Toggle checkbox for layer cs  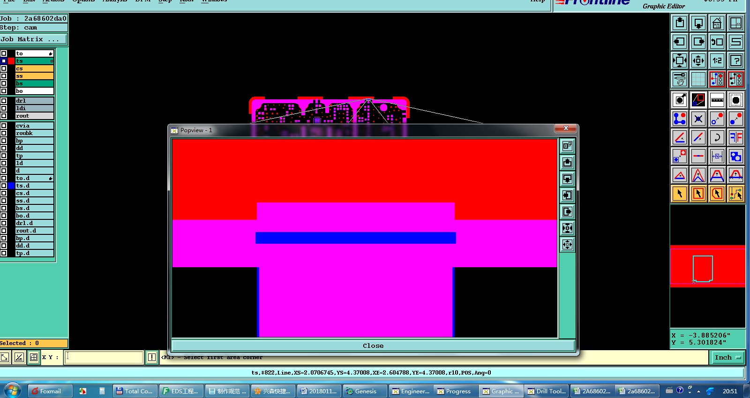click(x=4, y=68)
